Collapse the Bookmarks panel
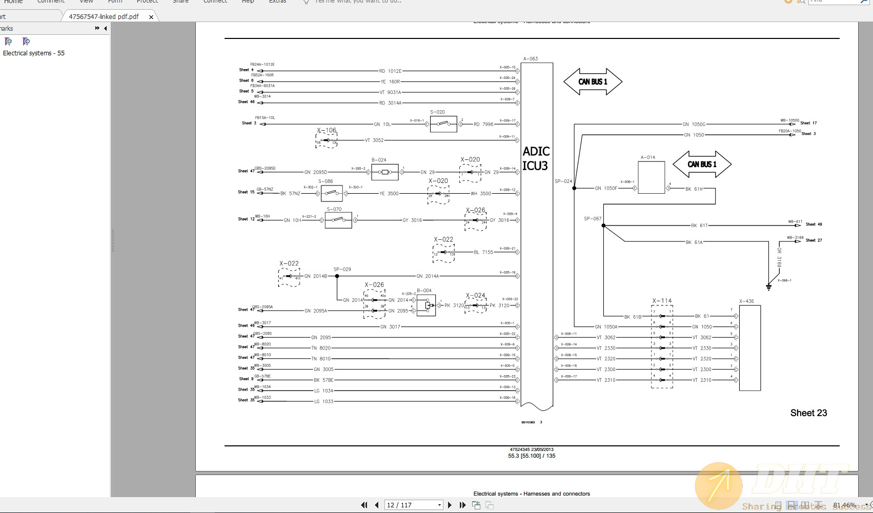The width and height of the screenshot is (873, 513). [x=105, y=28]
